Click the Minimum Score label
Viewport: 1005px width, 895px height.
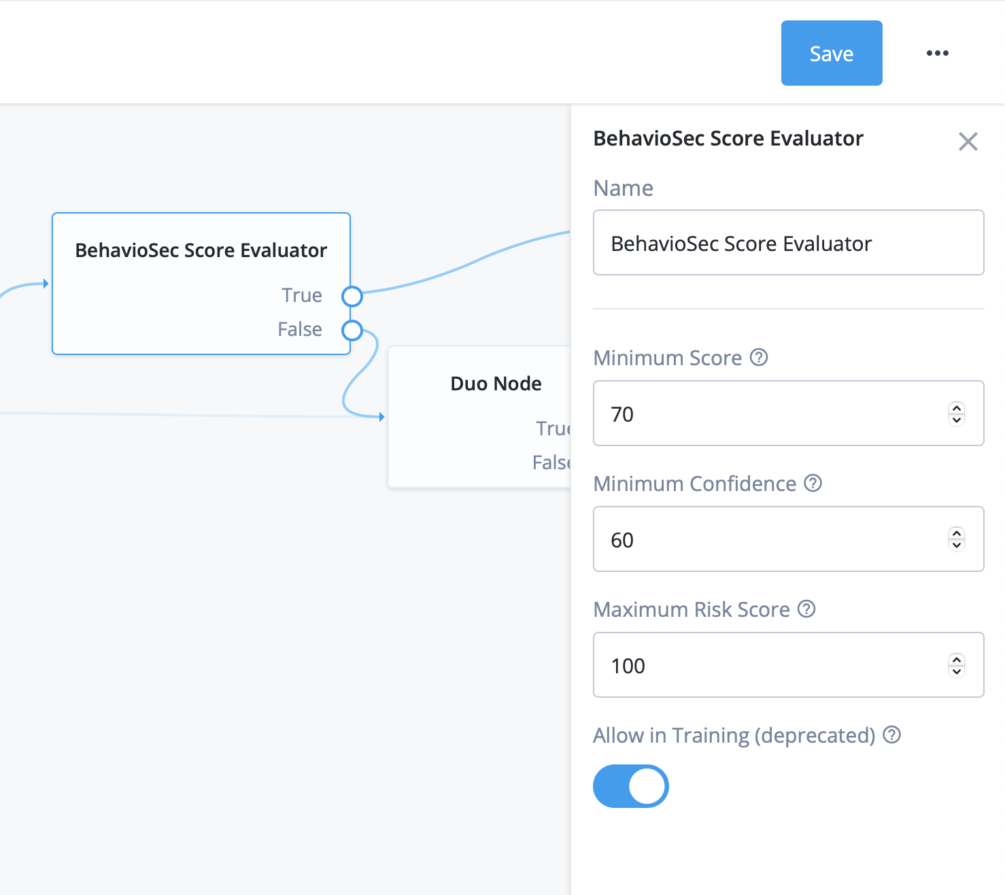(668, 358)
